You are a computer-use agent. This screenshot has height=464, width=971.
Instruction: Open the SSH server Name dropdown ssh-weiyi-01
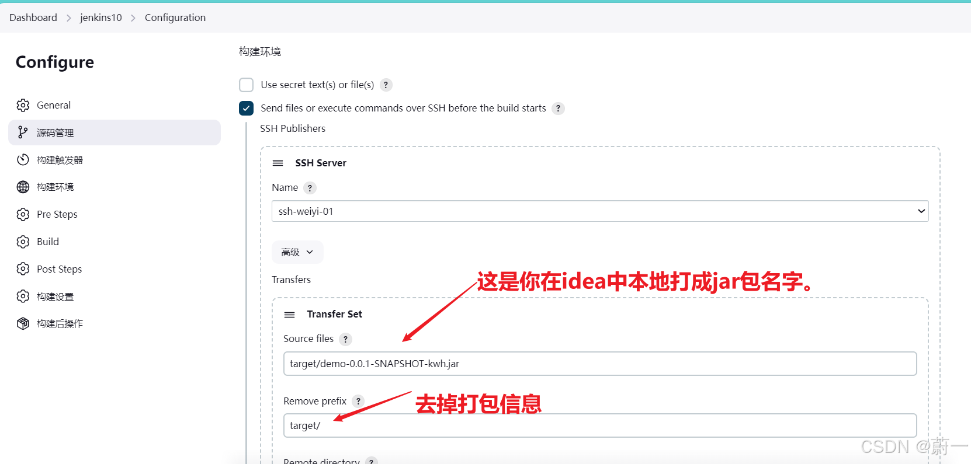pos(600,211)
